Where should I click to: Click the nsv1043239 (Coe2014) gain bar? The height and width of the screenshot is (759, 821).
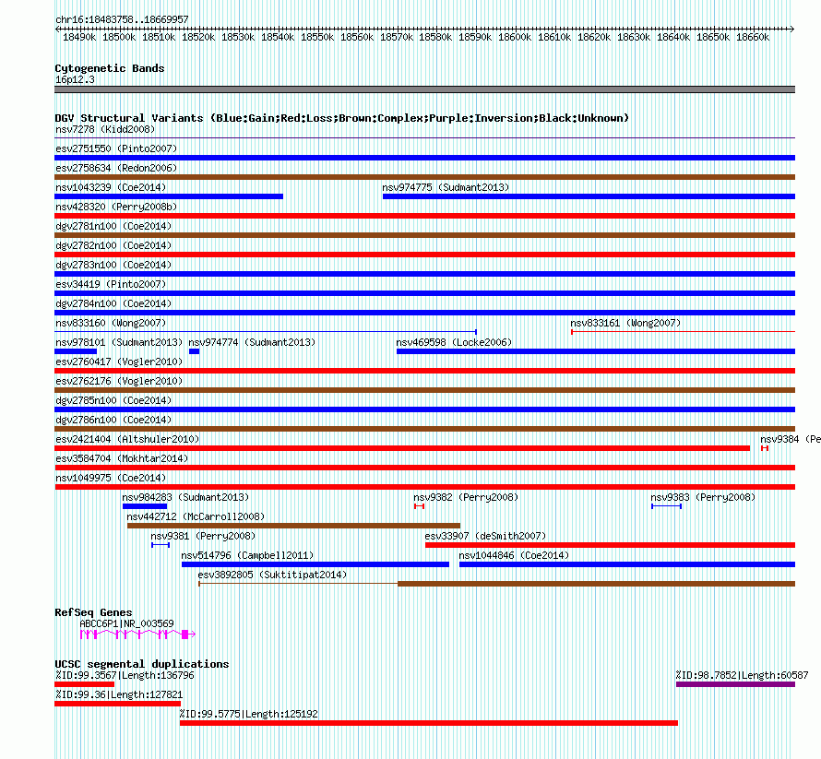169,196
